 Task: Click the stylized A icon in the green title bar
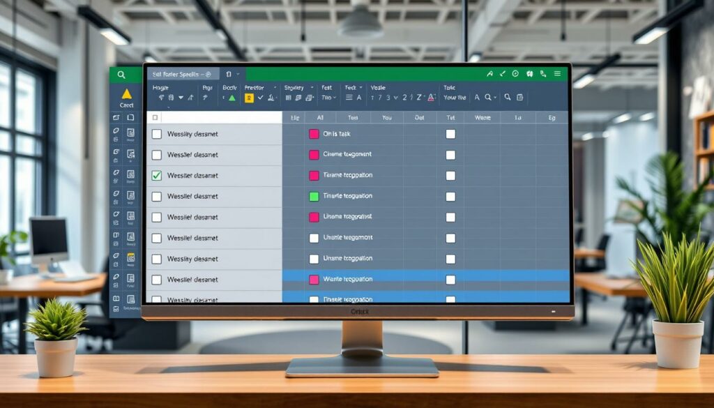coord(490,73)
